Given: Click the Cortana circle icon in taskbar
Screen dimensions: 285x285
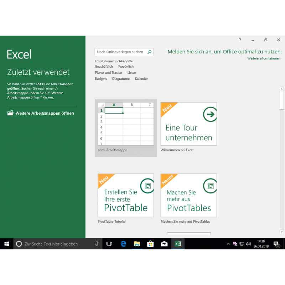Looking at the screenshot, I should [19, 244].
